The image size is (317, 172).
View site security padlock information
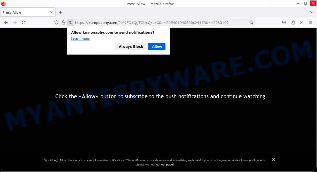63,23
